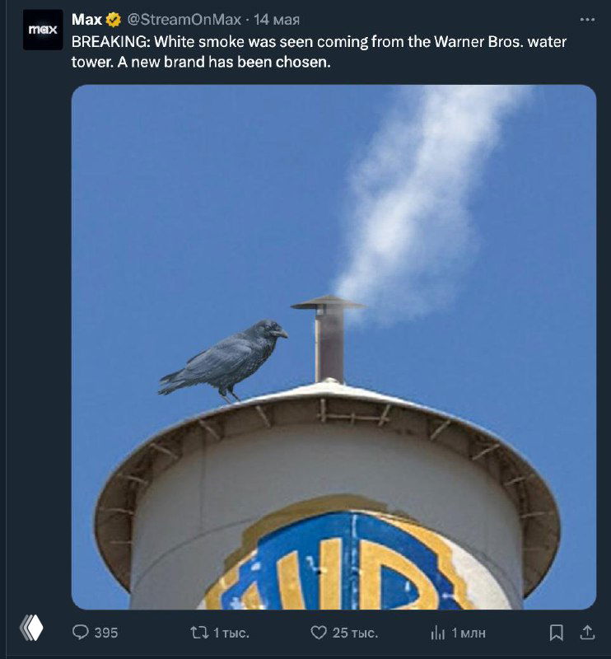The height and width of the screenshot is (659, 611).
Task: Click the gold verified badge next to Max
Action: click(114, 19)
